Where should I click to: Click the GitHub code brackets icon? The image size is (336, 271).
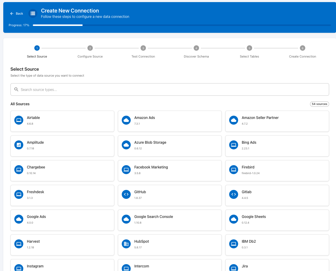coord(126,194)
